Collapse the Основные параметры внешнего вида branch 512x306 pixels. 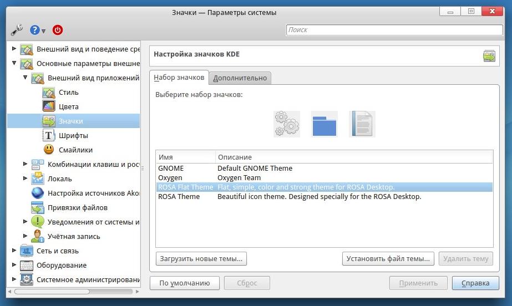14,63
